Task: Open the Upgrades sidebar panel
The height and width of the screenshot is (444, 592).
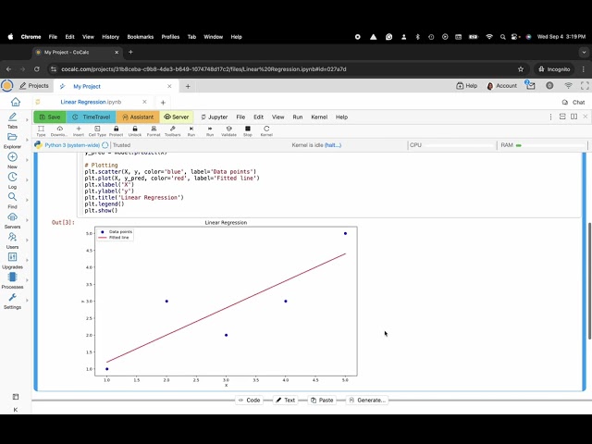Action: (x=12, y=261)
